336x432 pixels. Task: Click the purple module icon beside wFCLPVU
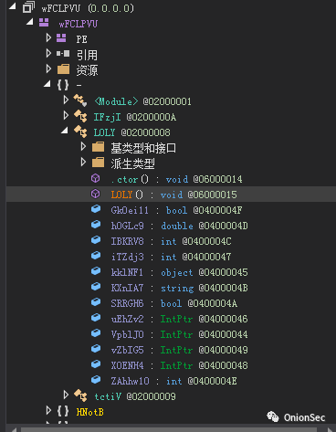[x=44, y=23]
